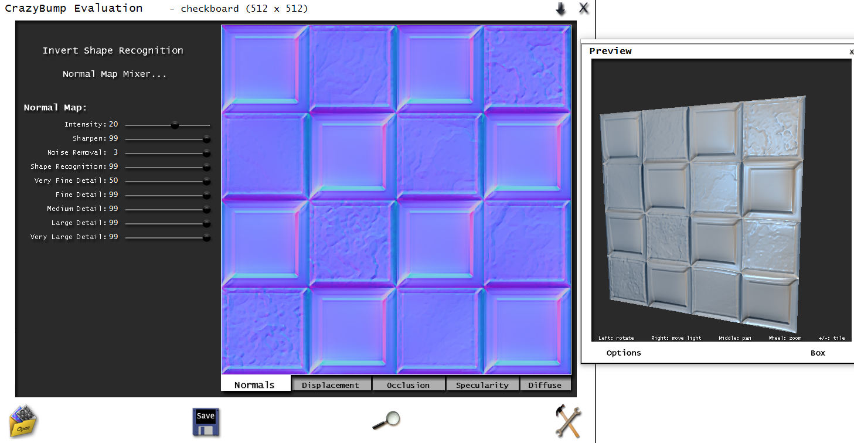Switch to the Normals tab

pyautogui.click(x=255, y=384)
